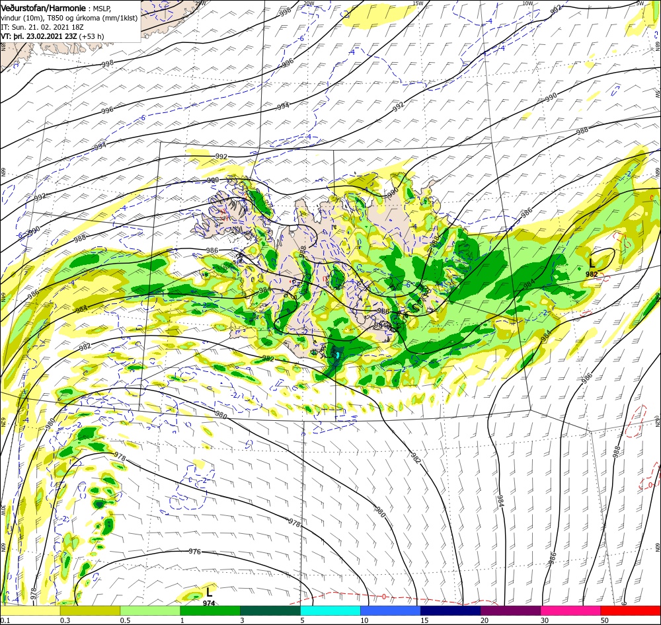
Task: Click the 10W longitude label
Action: click(527, 3)
